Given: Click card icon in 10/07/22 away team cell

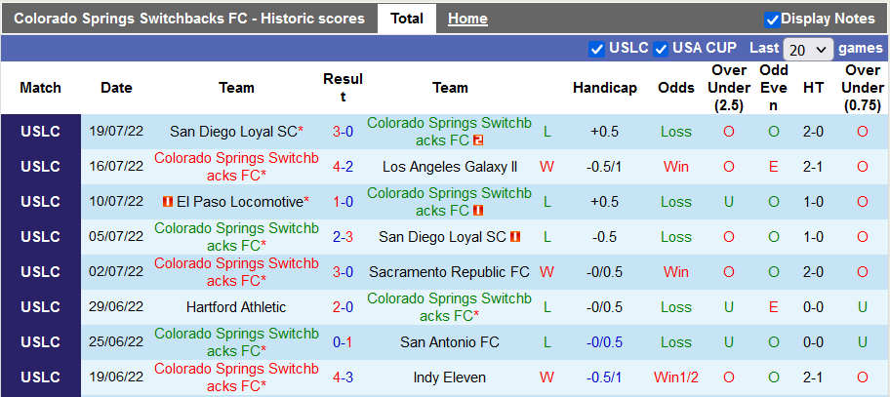Looking at the screenshot, I should [x=479, y=211].
